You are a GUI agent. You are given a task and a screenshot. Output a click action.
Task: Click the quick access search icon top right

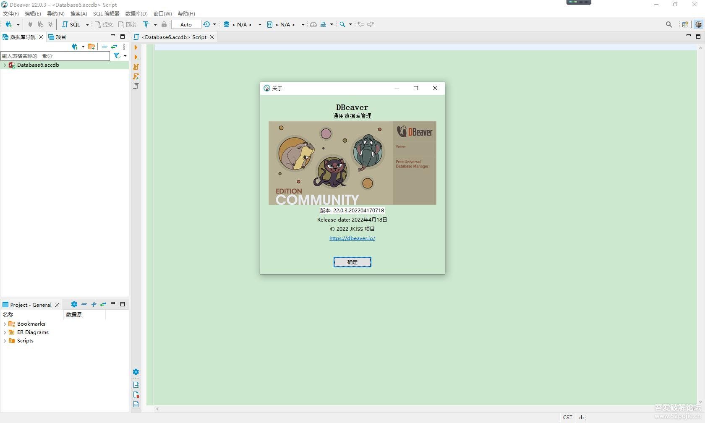[x=669, y=24]
